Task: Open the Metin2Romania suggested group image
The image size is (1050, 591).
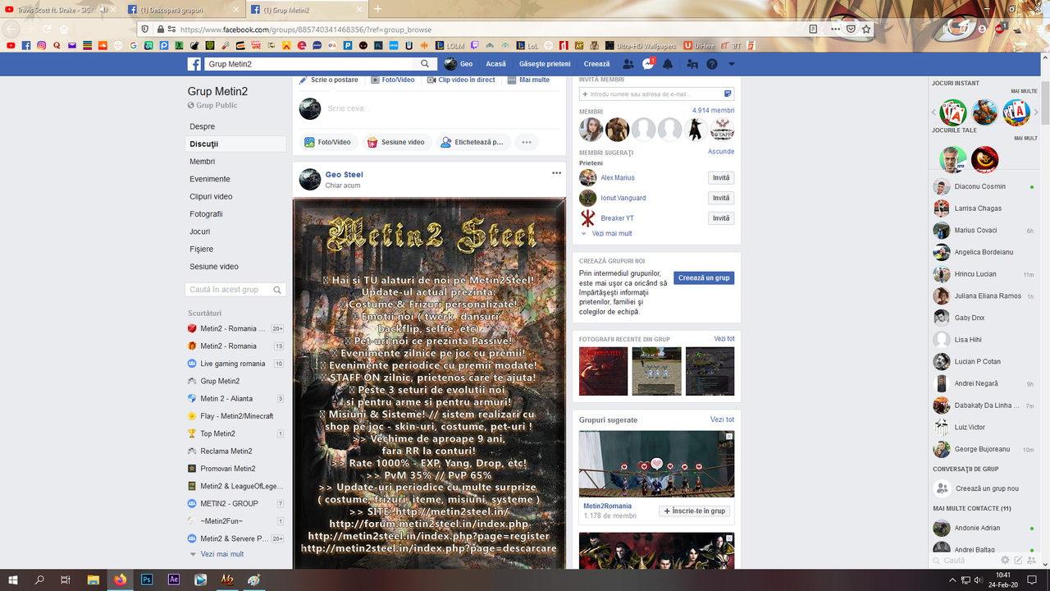Action: coord(656,463)
